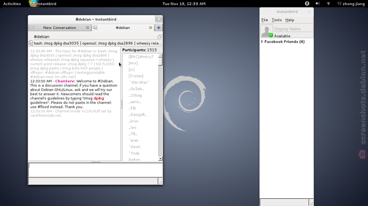368x206 pixels.
Task: Click the Display Name field
Action: click(293, 29)
